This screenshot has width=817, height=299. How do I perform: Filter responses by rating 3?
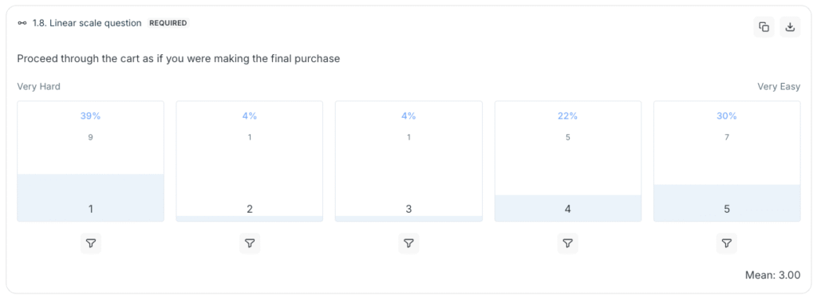coord(408,243)
